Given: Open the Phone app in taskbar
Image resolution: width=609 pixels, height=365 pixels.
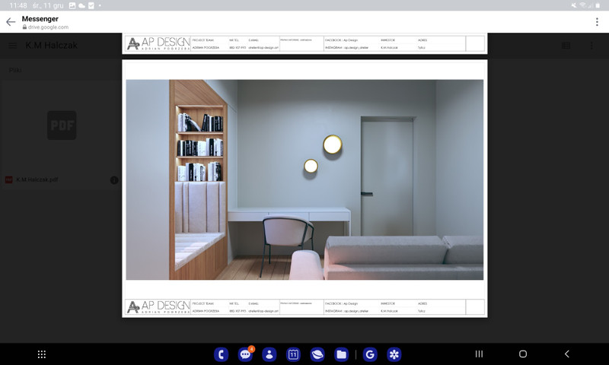Looking at the screenshot, I should coord(222,354).
